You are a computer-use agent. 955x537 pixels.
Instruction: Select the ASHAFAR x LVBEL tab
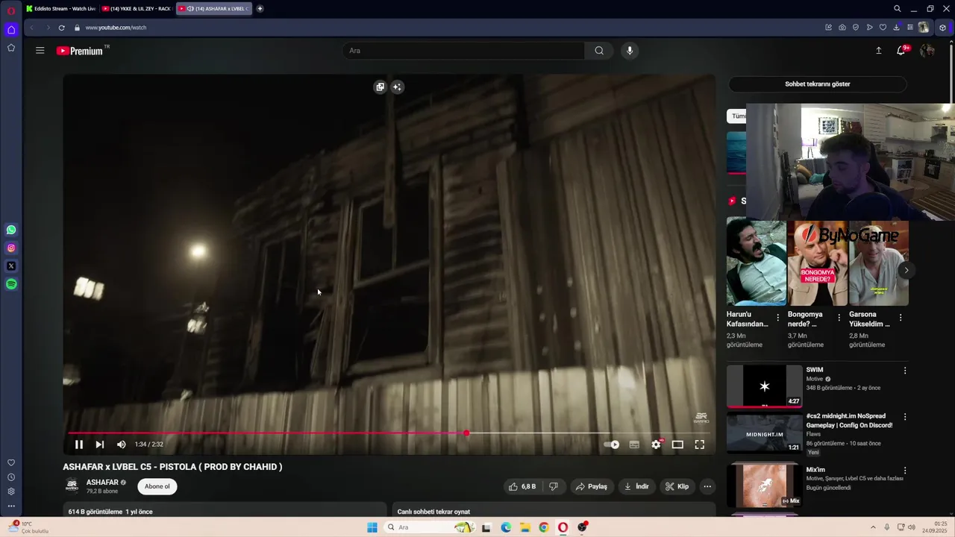(215, 9)
